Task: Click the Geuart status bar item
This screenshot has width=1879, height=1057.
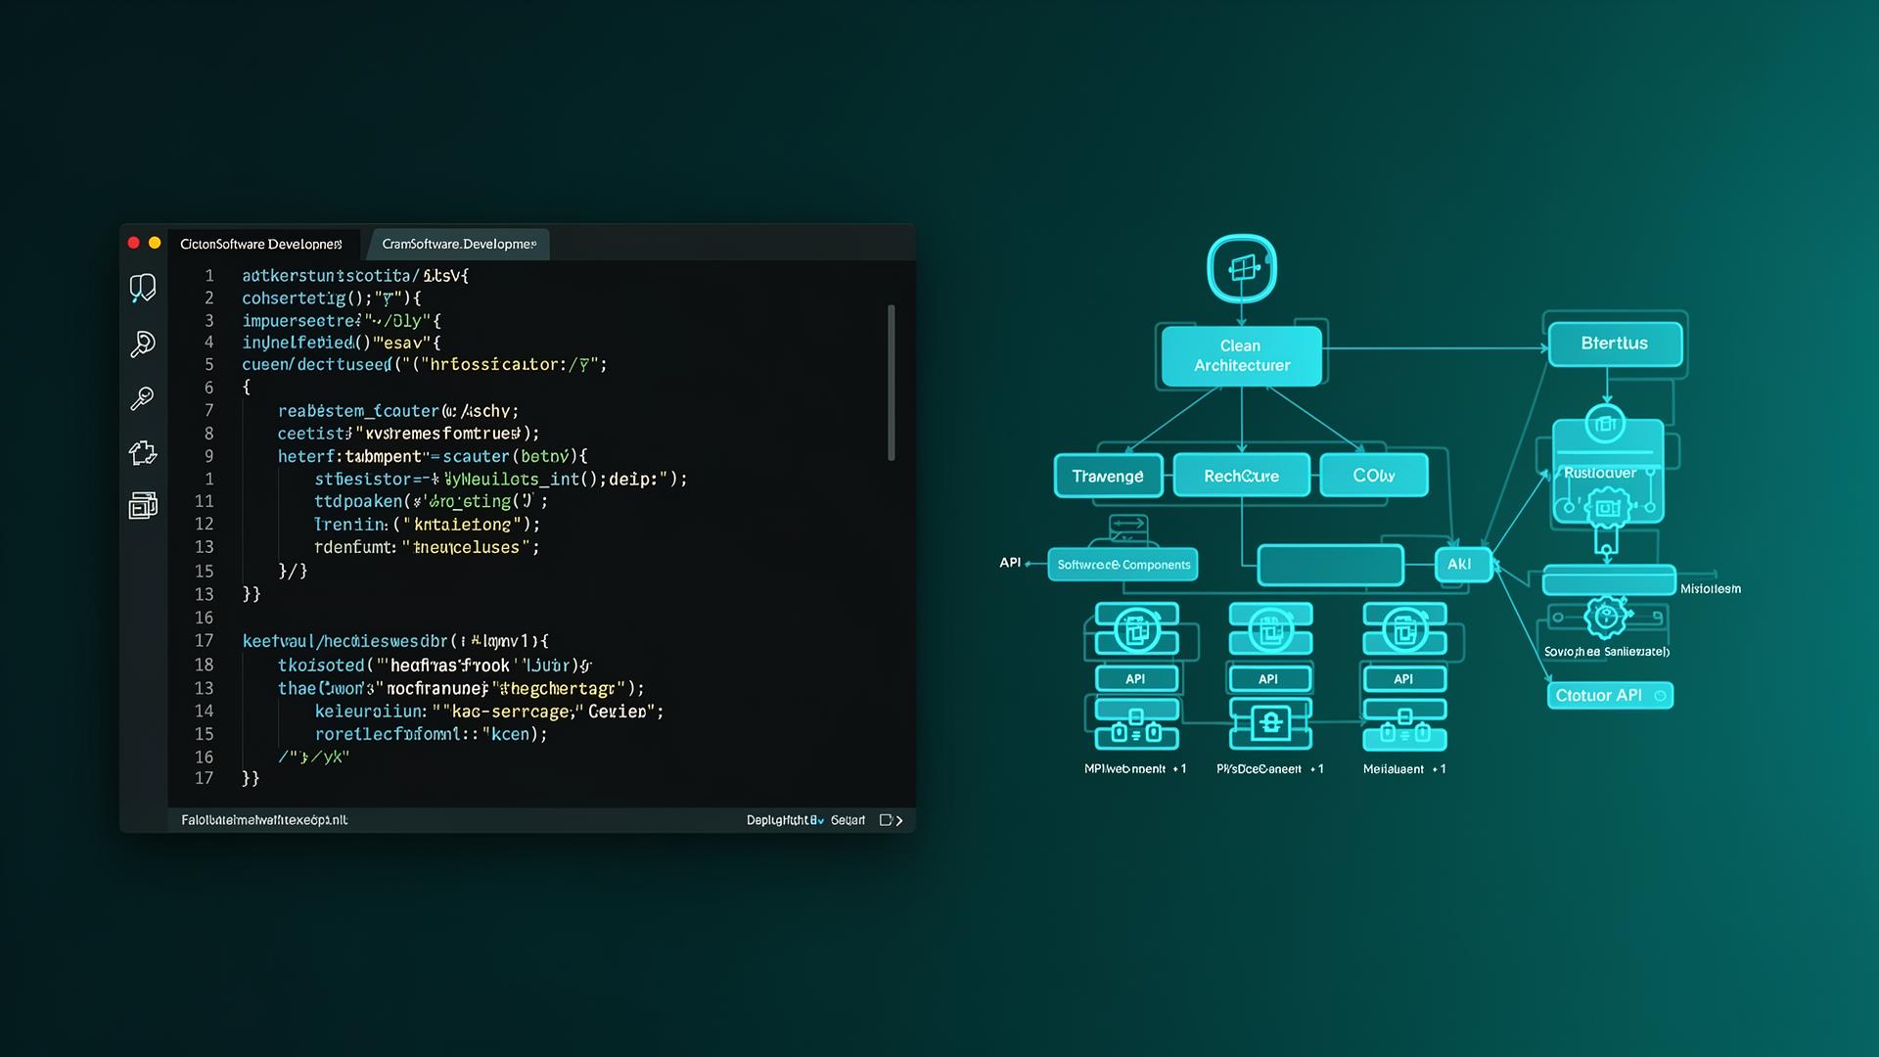Action: pos(848,820)
